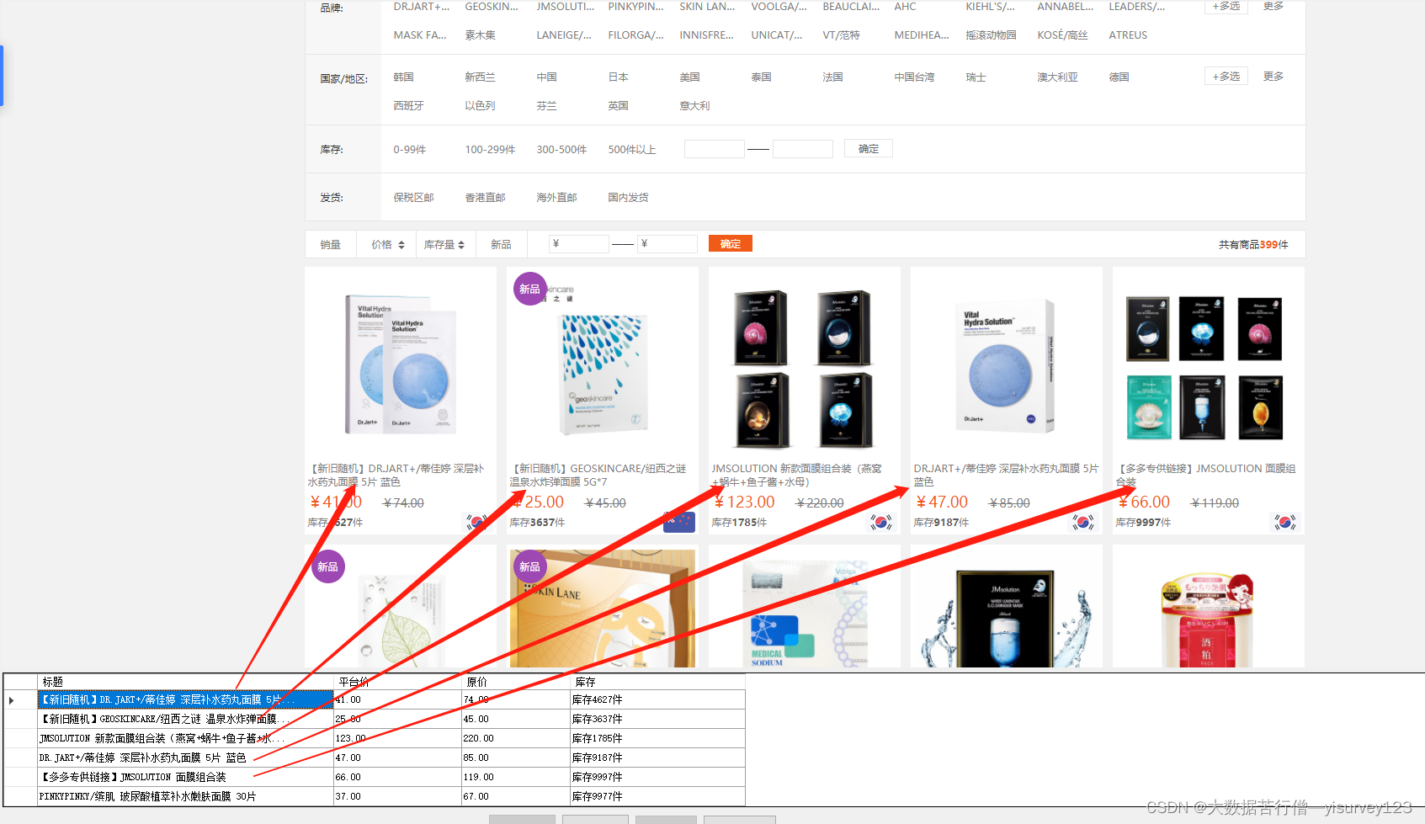Click the 新品 badge on the Skin Lane product
1425x824 pixels.
529,566
